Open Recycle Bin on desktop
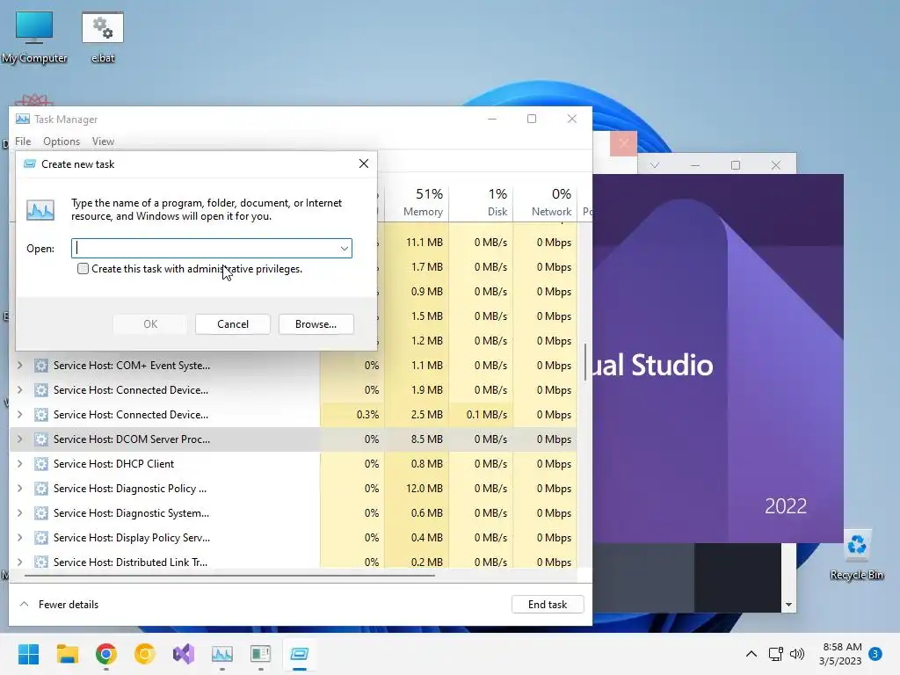This screenshot has width=900, height=675. point(856,555)
